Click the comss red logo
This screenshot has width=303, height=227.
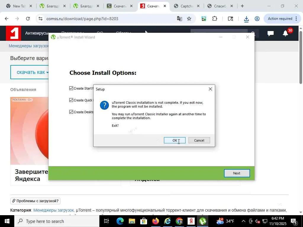point(13,33)
